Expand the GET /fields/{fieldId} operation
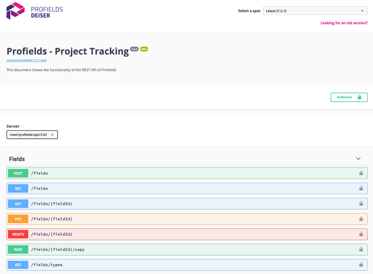Viewport: 373px width, 274px height. [187, 203]
